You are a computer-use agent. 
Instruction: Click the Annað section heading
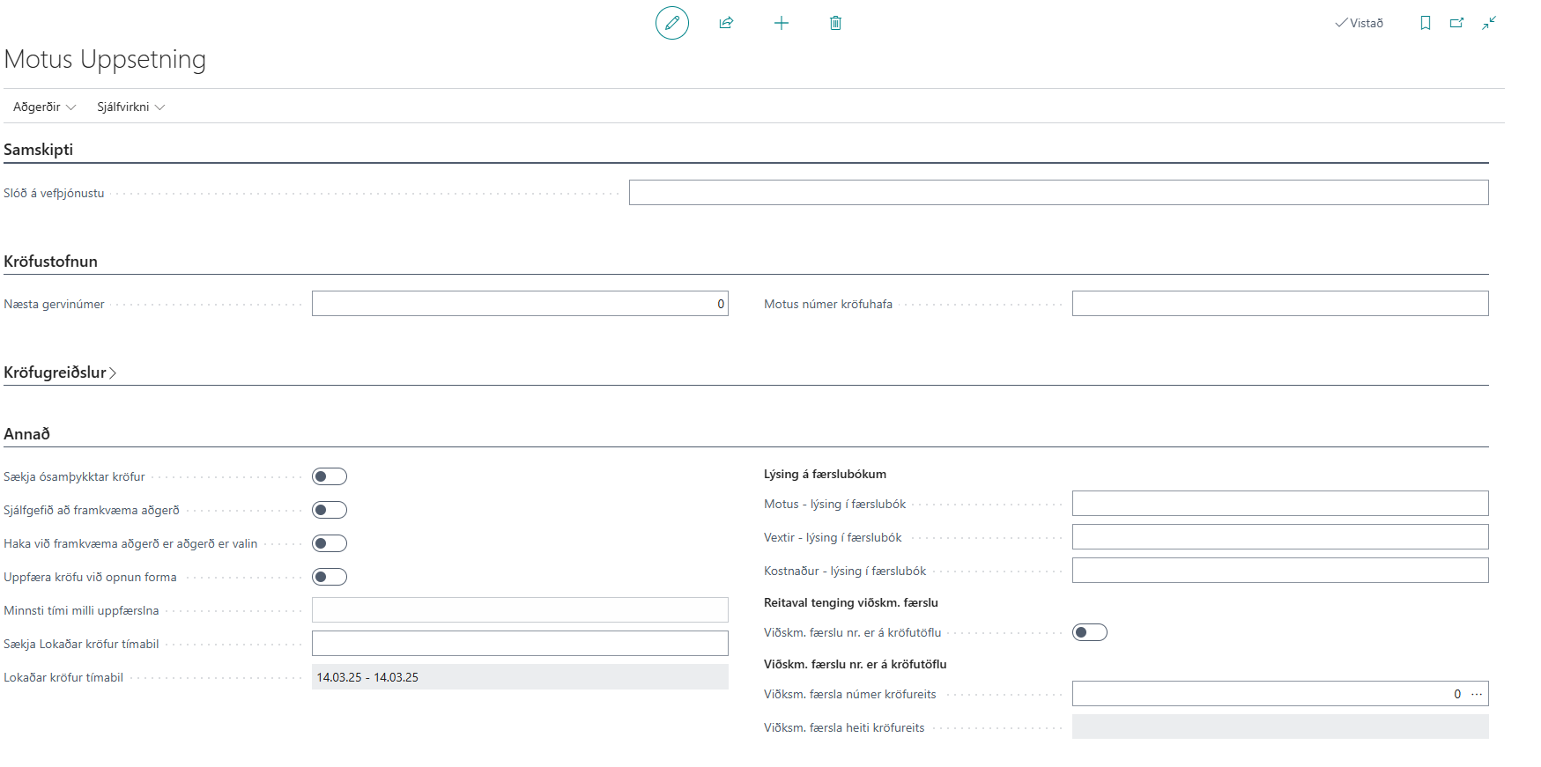(27, 434)
